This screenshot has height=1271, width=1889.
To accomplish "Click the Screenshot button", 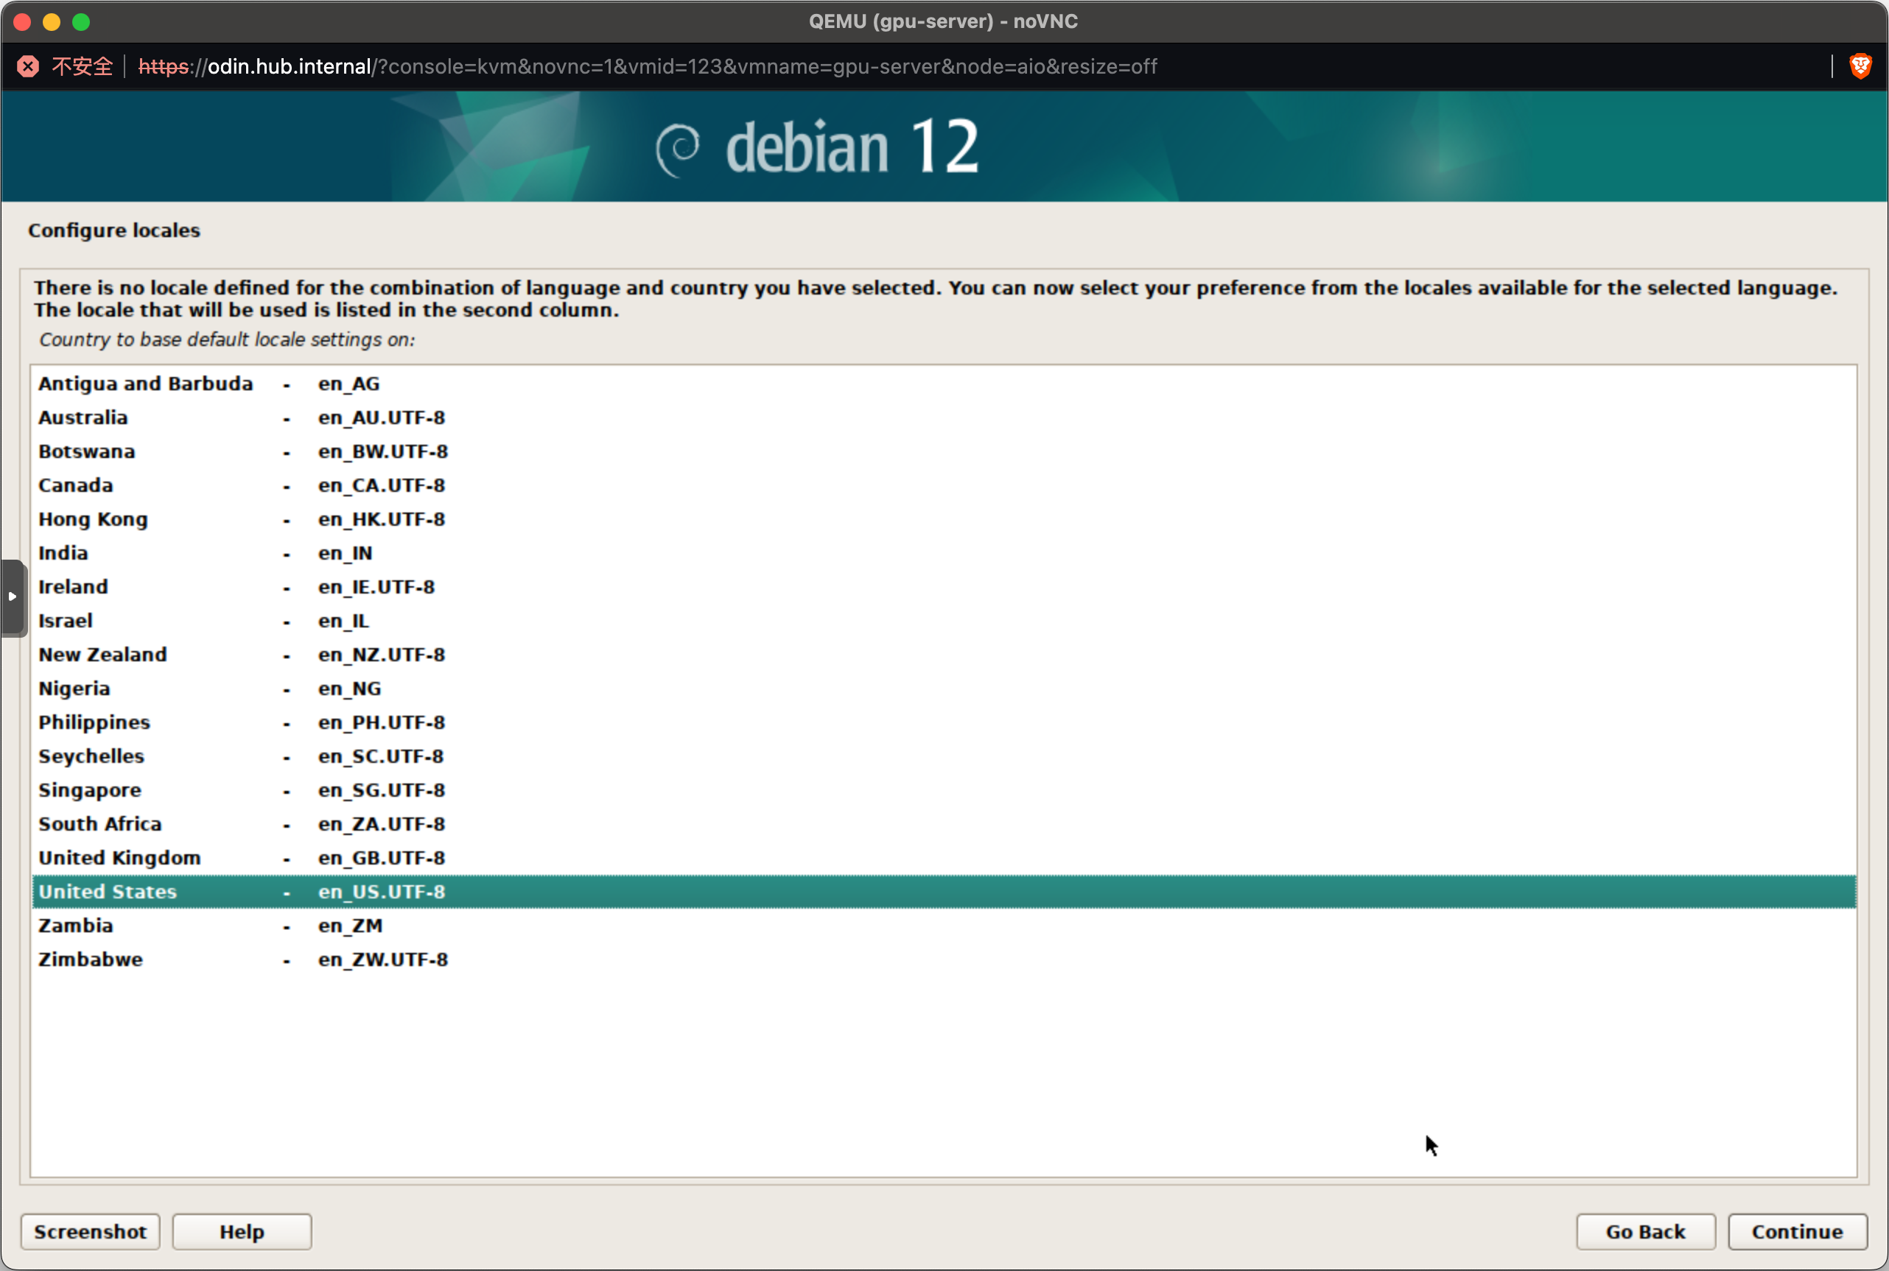I will coord(89,1231).
